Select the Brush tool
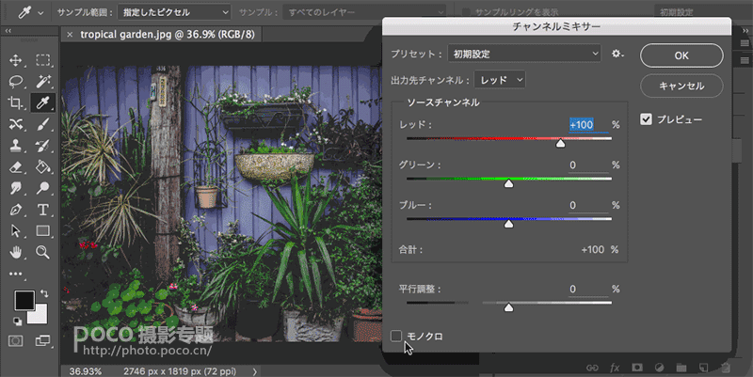 [x=42, y=124]
